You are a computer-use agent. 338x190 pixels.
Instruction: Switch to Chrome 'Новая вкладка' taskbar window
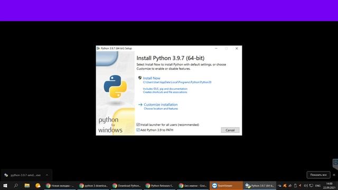click(x=60, y=185)
